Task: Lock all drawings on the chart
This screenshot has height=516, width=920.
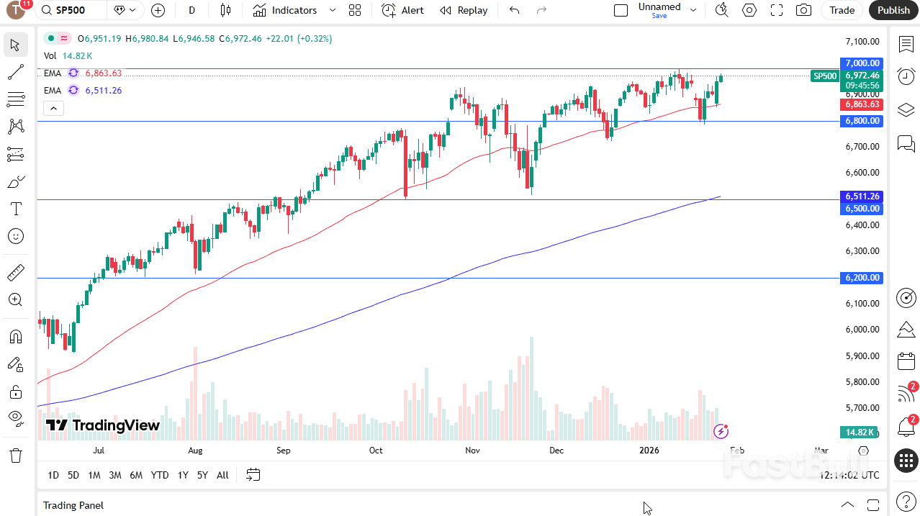Action: point(15,391)
